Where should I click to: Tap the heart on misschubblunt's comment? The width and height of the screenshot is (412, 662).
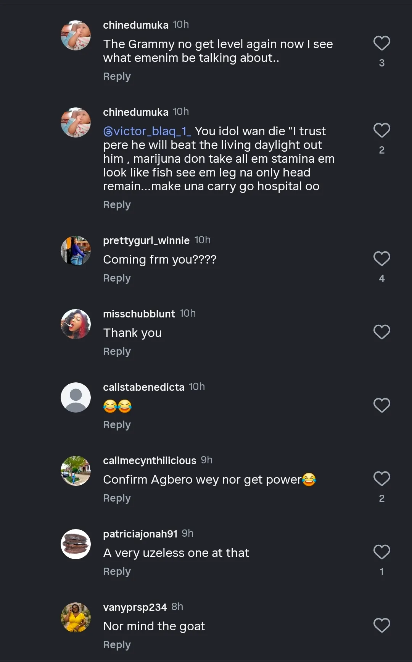(x=381, y=332)
